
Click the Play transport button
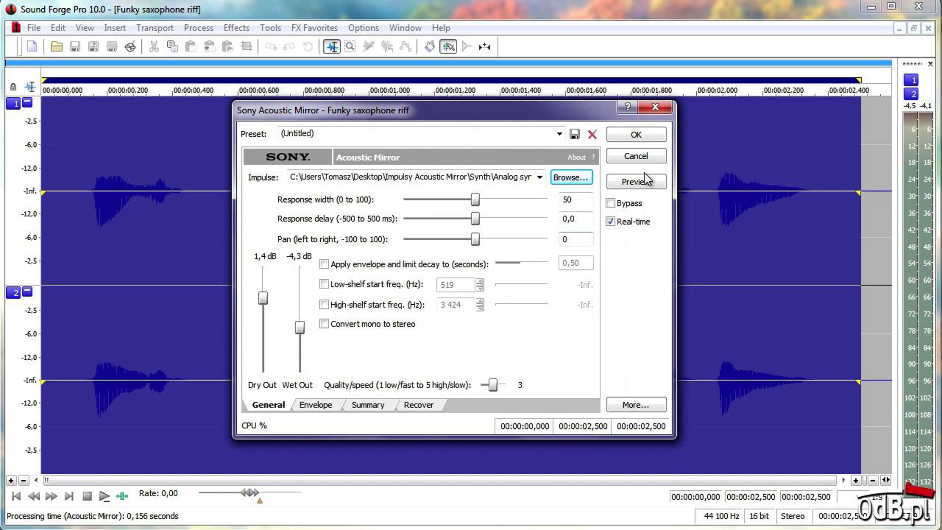(104, 496)
